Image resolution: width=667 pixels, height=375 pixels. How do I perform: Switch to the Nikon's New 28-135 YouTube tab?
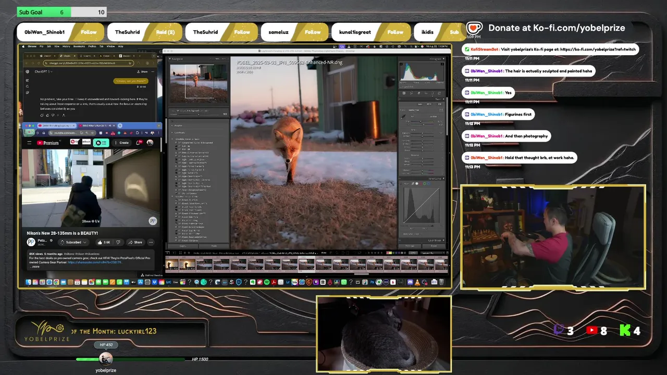[97, 126]
